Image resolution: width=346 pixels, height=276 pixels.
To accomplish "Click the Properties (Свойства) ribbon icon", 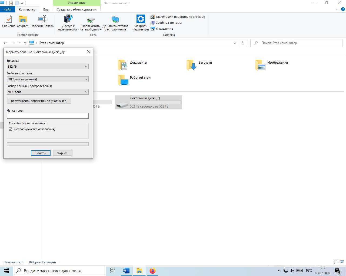I will tap(9, 22).
